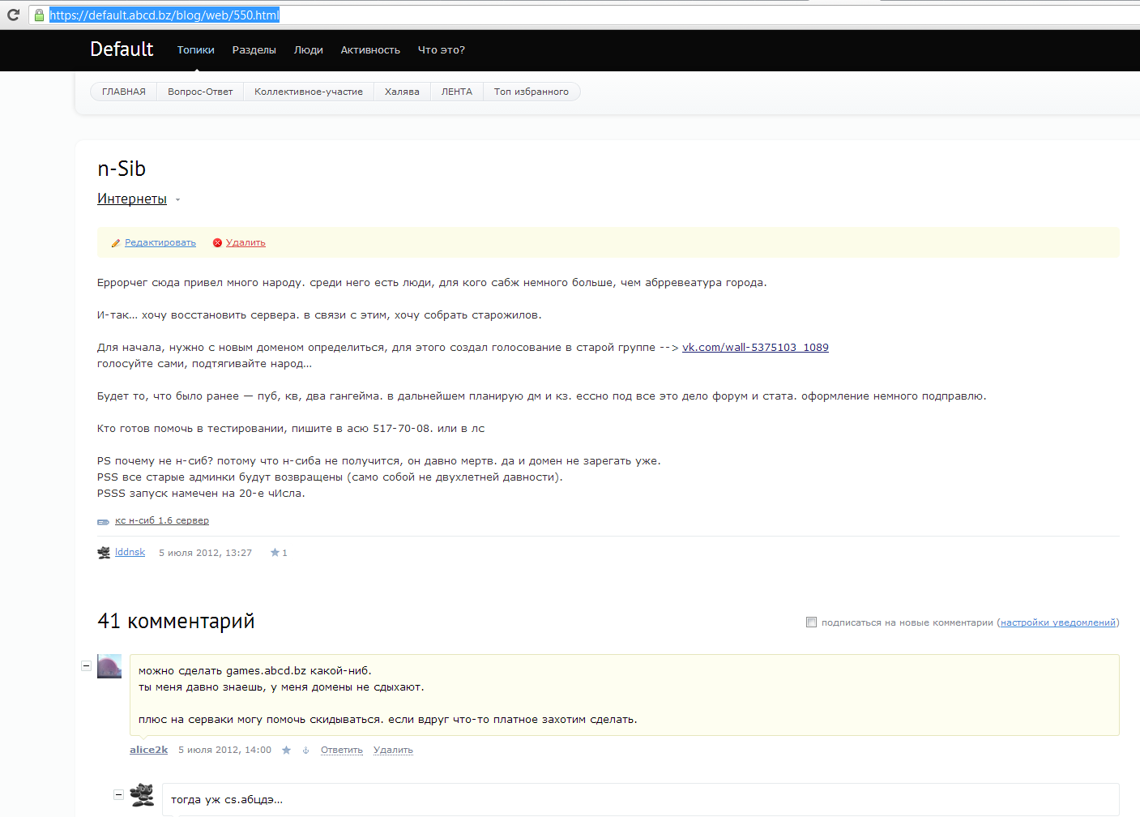The height and width of the screenshot is (817, 1140).
Task: Click the red delete icon beside Удалить
Action: click(x=217, y=243)
